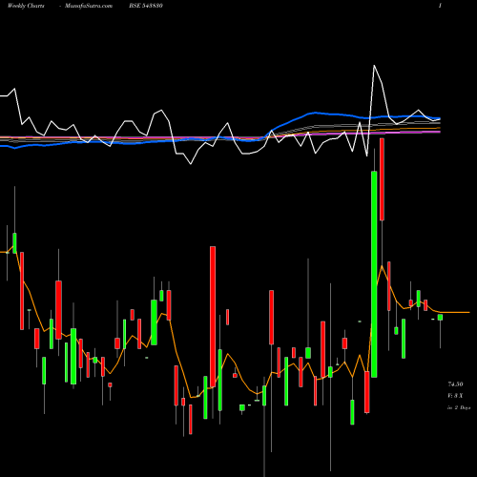Viewport: 477px width, 477px height.
Task: Click the "74.50" price value
Action: (x=455, y=384)
